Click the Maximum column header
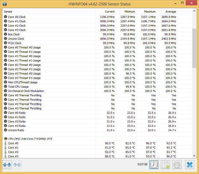199x174 pixels. click(147, 12)
